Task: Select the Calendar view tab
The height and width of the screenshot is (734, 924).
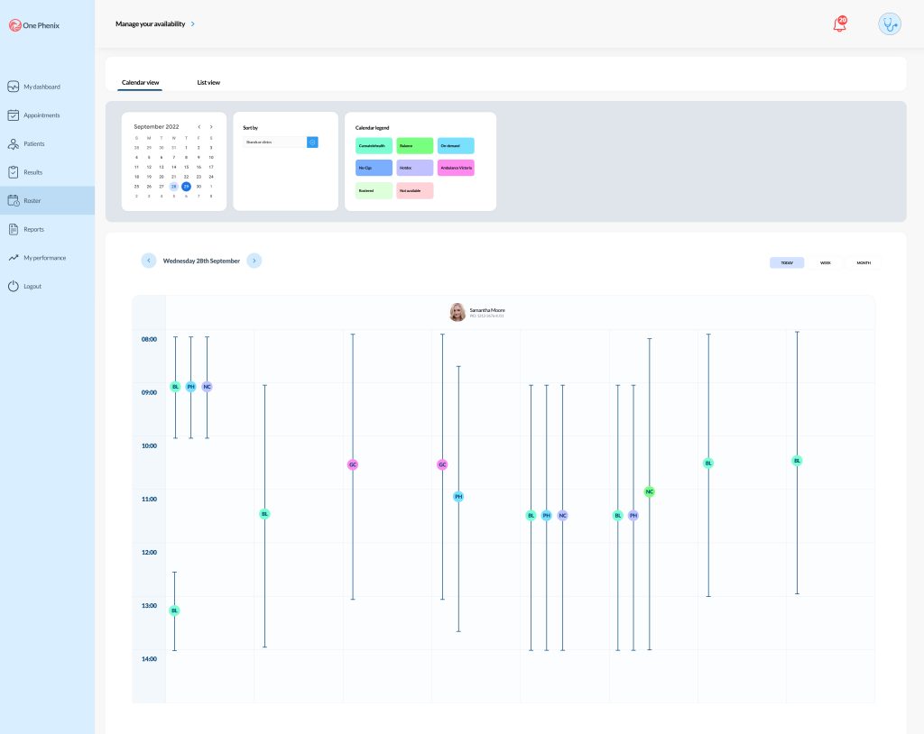Action: [x=140, y=83]
